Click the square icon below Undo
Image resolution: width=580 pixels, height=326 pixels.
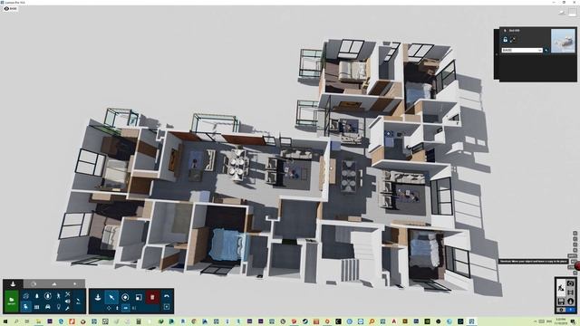[167, 307]
